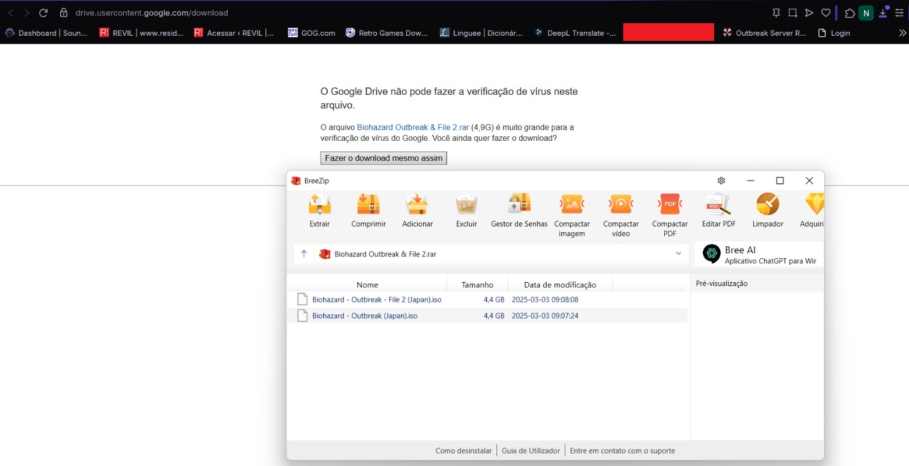The height and width of the screenshot is (466, 909).
Task: Select Biohazard - Outbreak - File 2 (Japan).iso
Action: click(x=377, y=300)
